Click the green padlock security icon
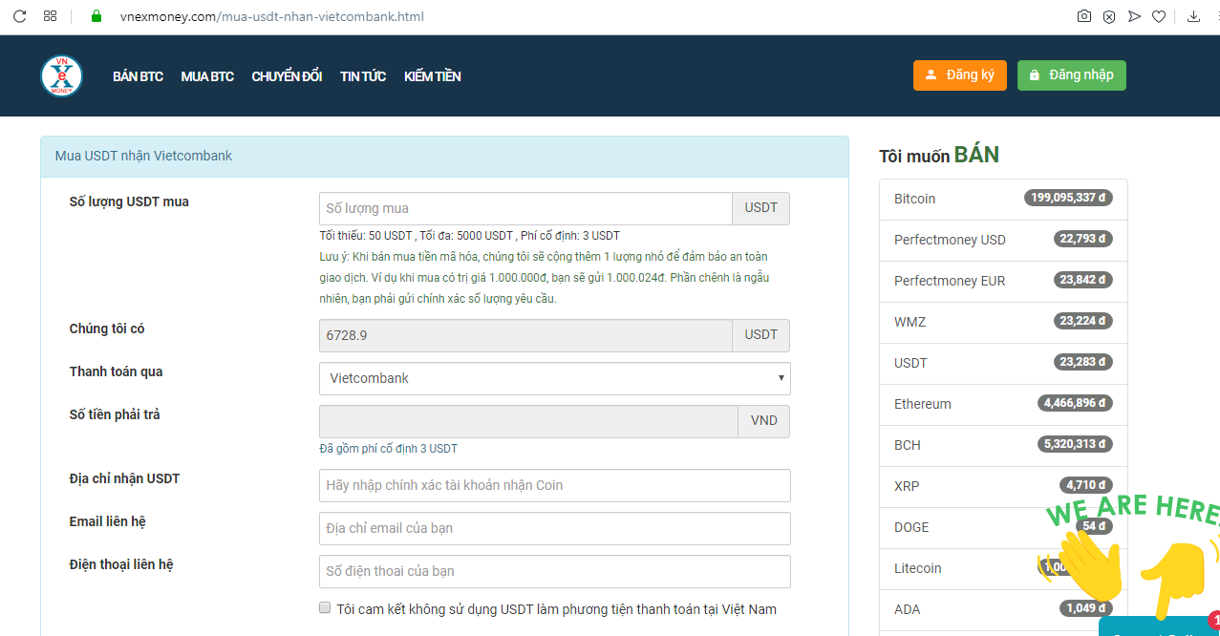This screenshot has height=636, width=1220. (96, 16)
